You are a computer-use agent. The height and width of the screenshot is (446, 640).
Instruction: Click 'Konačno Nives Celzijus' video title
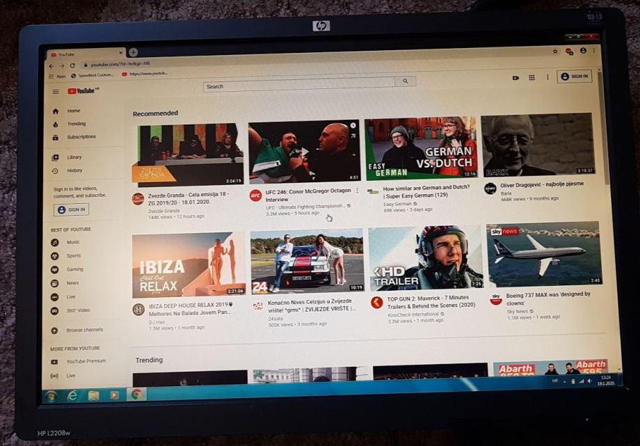pos(312,305)
